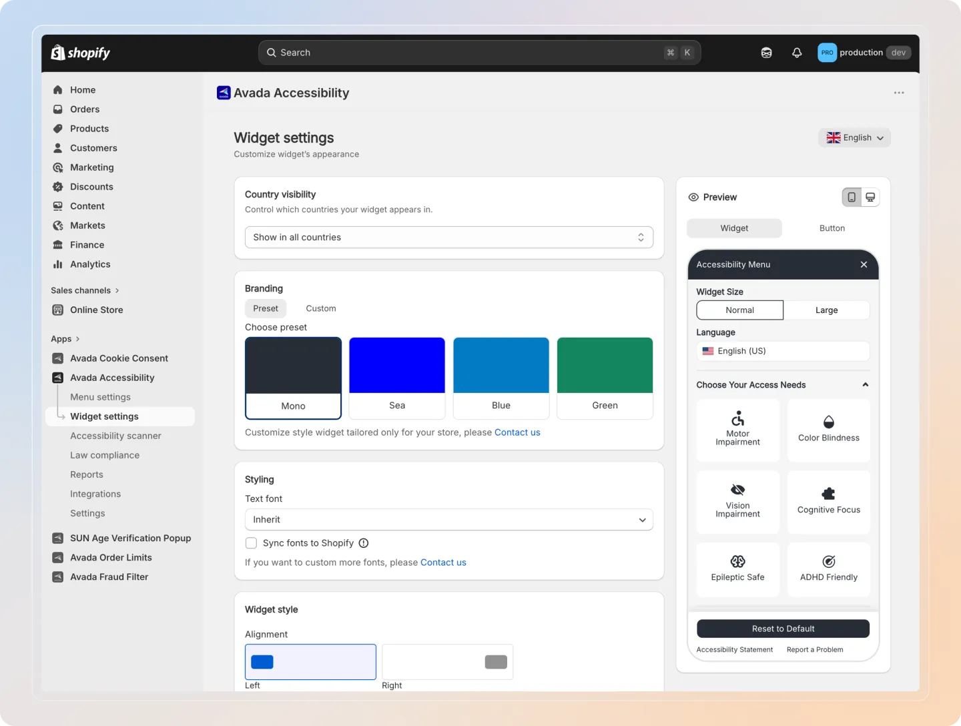
Task: Open Accessibility scanner submenu item
Action: tap(115, 436)
